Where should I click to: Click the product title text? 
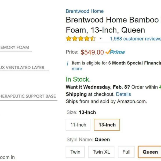113,25
